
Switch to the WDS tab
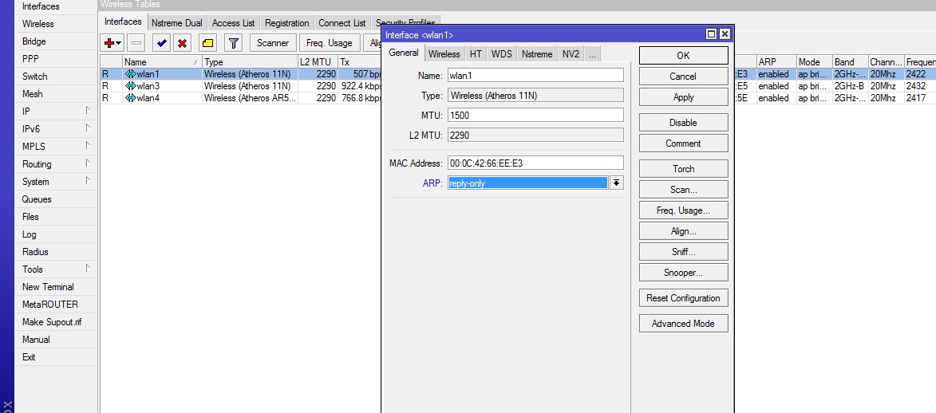tap(501, 53)
